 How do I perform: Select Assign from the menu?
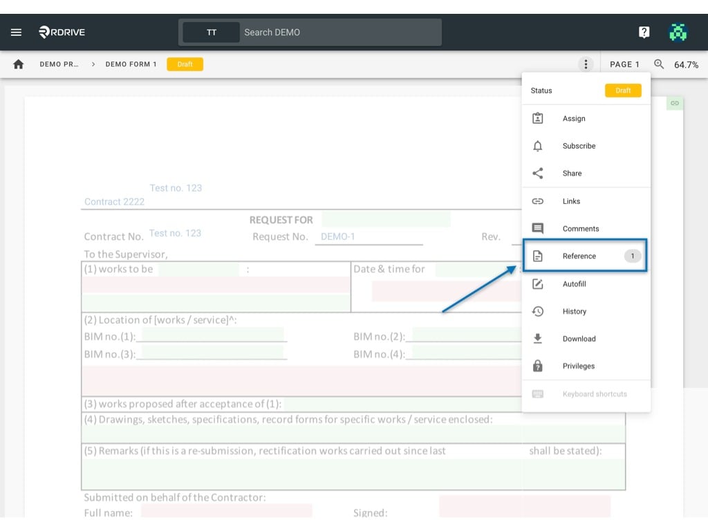coord(586,118)
